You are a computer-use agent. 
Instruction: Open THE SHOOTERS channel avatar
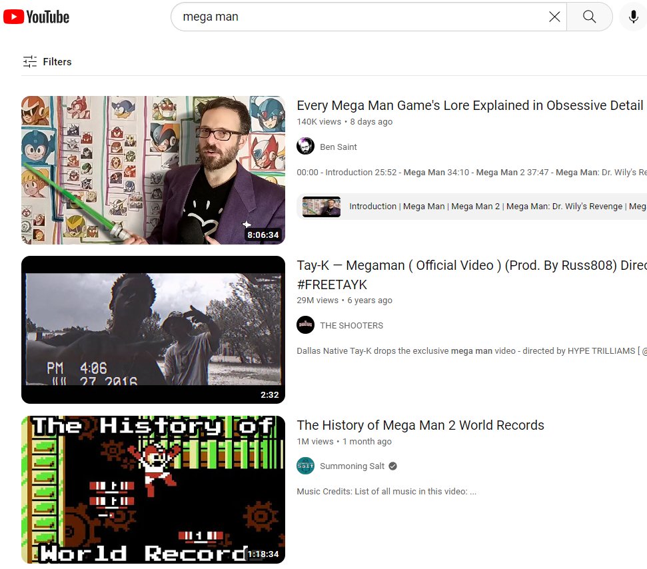(x=305, y=325)
